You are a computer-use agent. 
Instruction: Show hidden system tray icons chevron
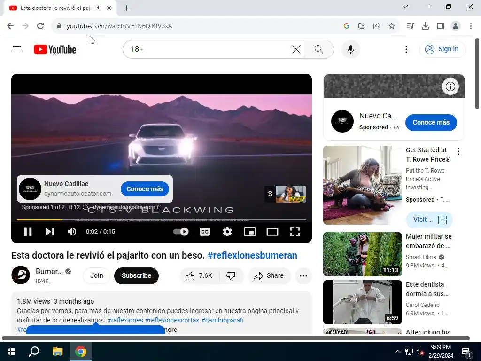pyautogui.click(x=397, y=352)
